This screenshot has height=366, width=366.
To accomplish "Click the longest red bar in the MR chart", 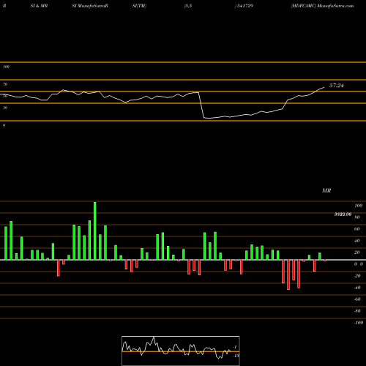I will (288, 274).
